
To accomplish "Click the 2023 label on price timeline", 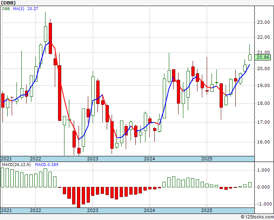I will (93, 159).
